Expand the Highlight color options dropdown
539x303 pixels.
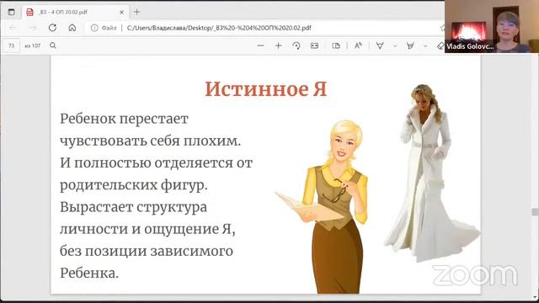click(425, 45)
